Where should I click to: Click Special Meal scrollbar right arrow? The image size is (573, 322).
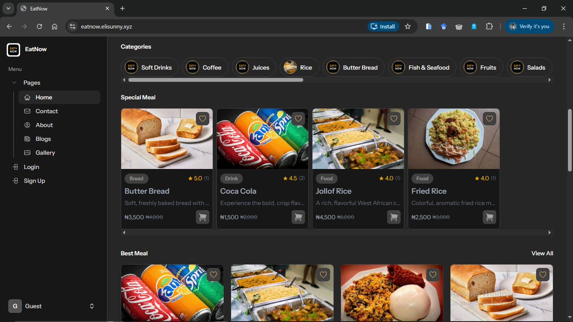550,232
